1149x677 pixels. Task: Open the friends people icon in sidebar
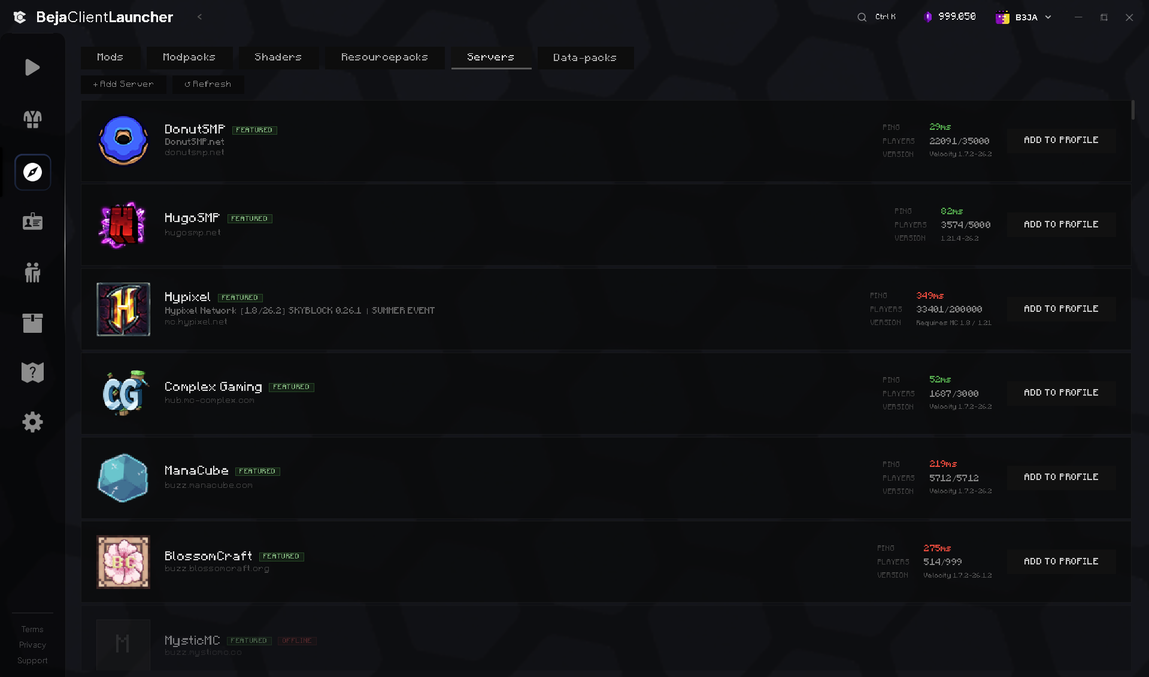point(32,272)
